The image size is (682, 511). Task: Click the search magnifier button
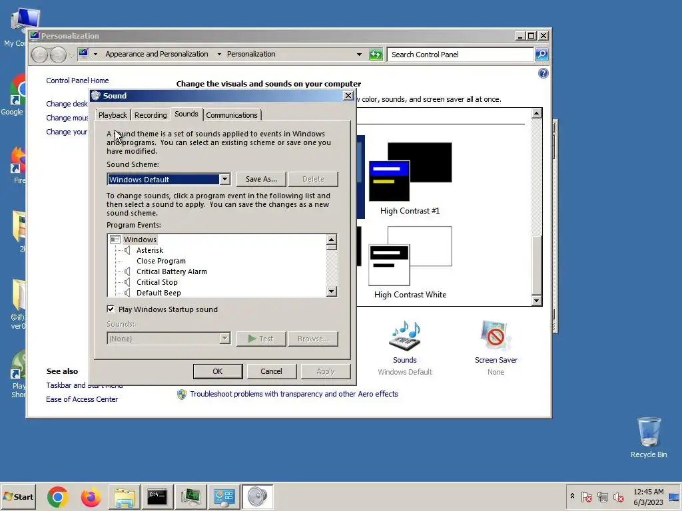(541, 55)
